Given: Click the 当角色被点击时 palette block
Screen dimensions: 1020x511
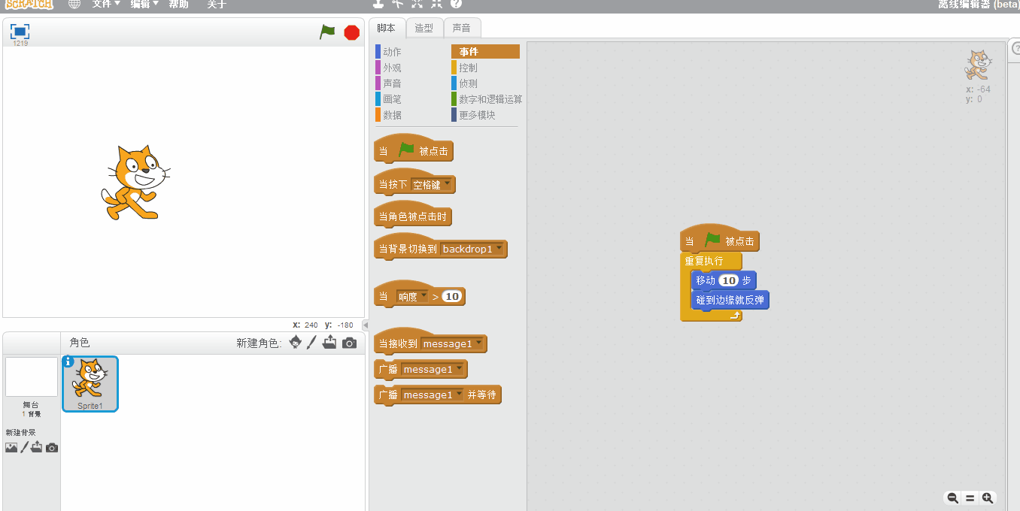Looking at the screenshot, I should (413, 216).
